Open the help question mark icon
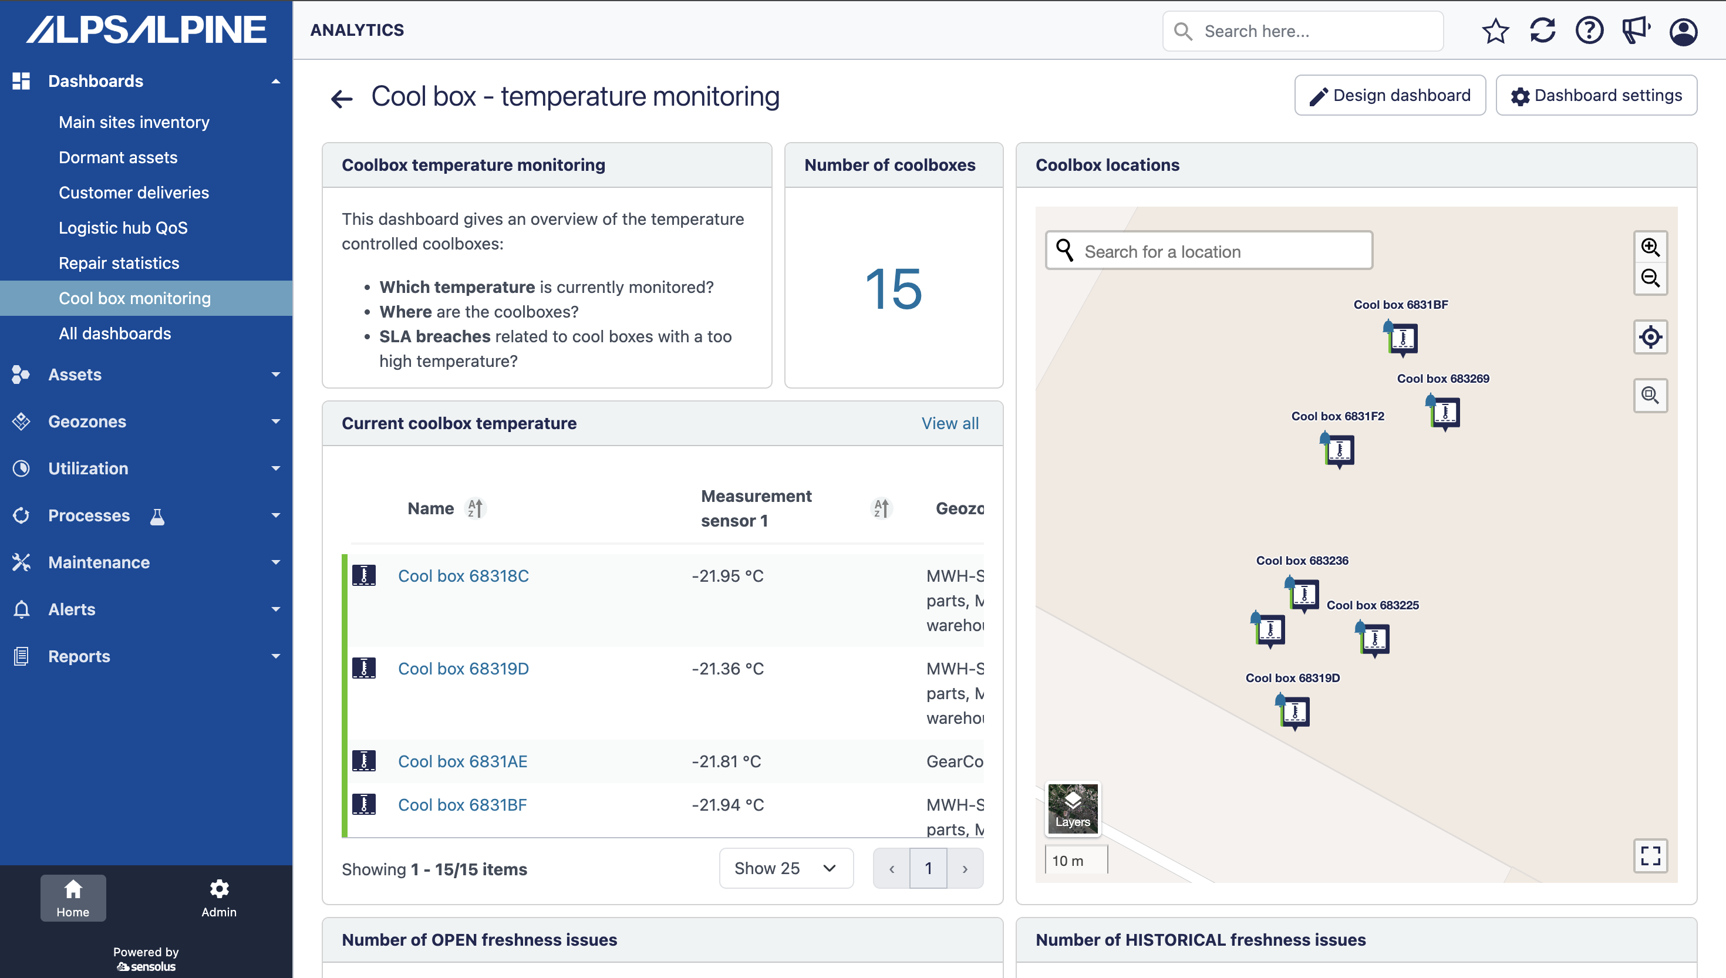The width and height of the screenshot is (1726, 978). point(1589,31)
